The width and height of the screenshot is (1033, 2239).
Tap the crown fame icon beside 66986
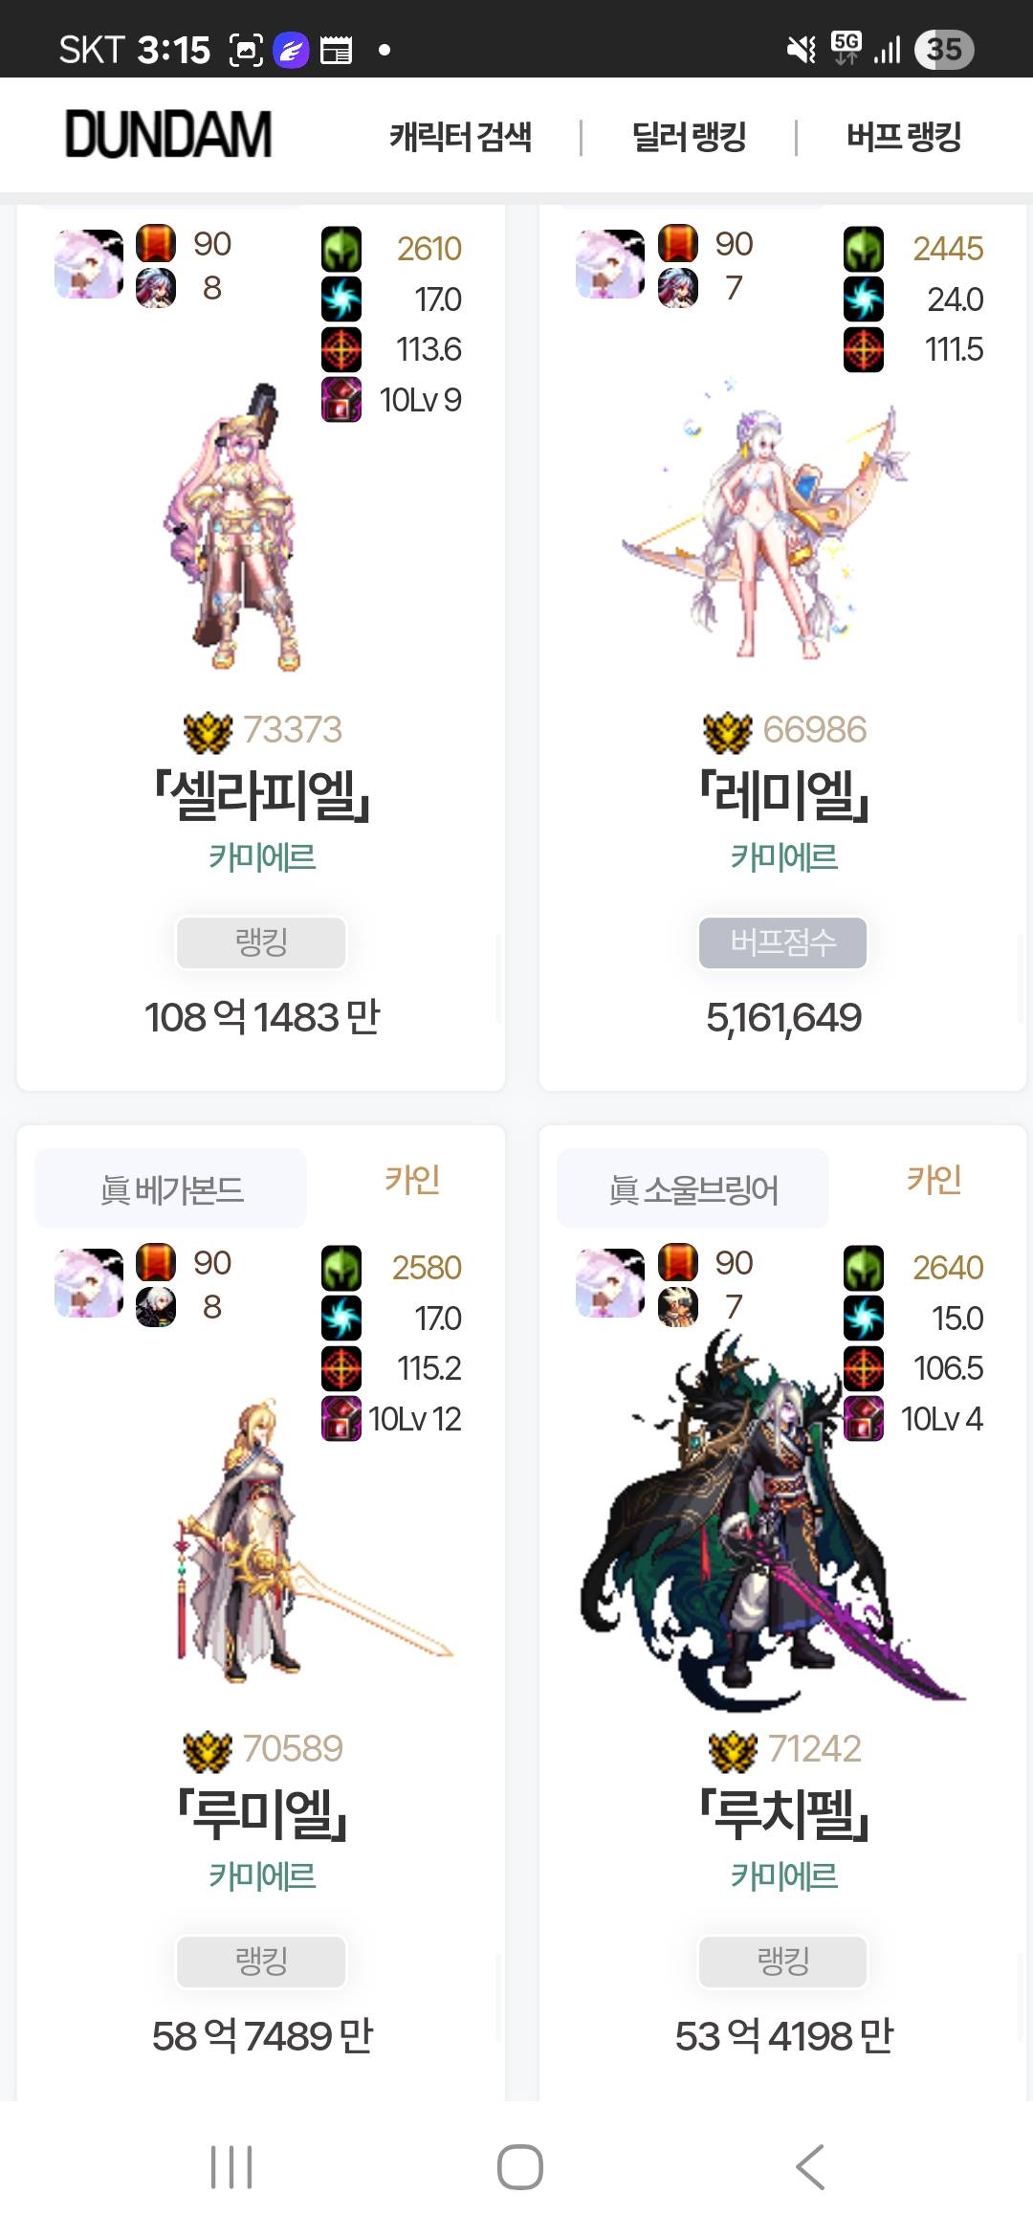(x=728, y=732)
